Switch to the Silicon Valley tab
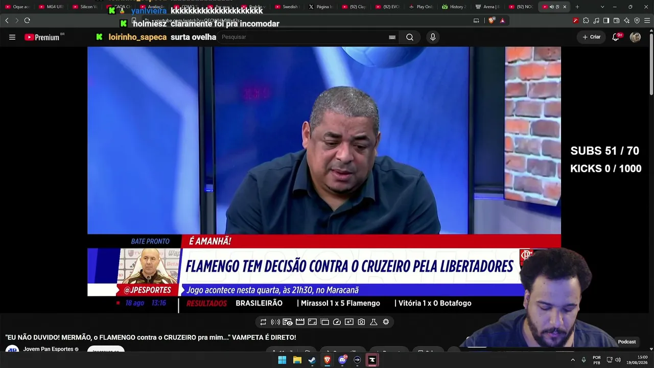Screen dimensions: 654x368 coord(85,7)
